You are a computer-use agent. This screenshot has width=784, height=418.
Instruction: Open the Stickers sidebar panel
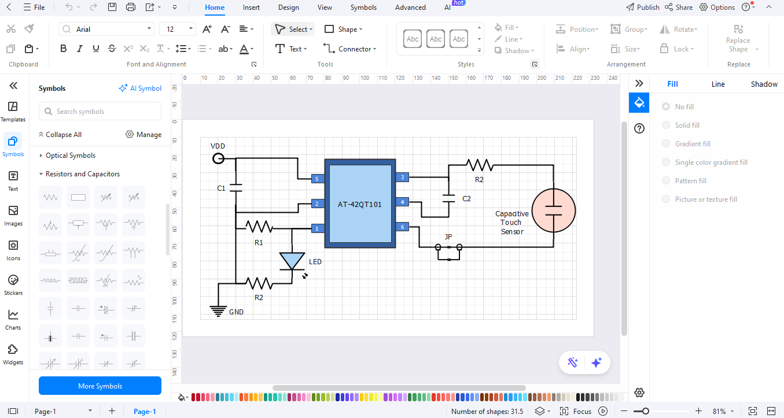pyautogui.click(x=13, y=285)
